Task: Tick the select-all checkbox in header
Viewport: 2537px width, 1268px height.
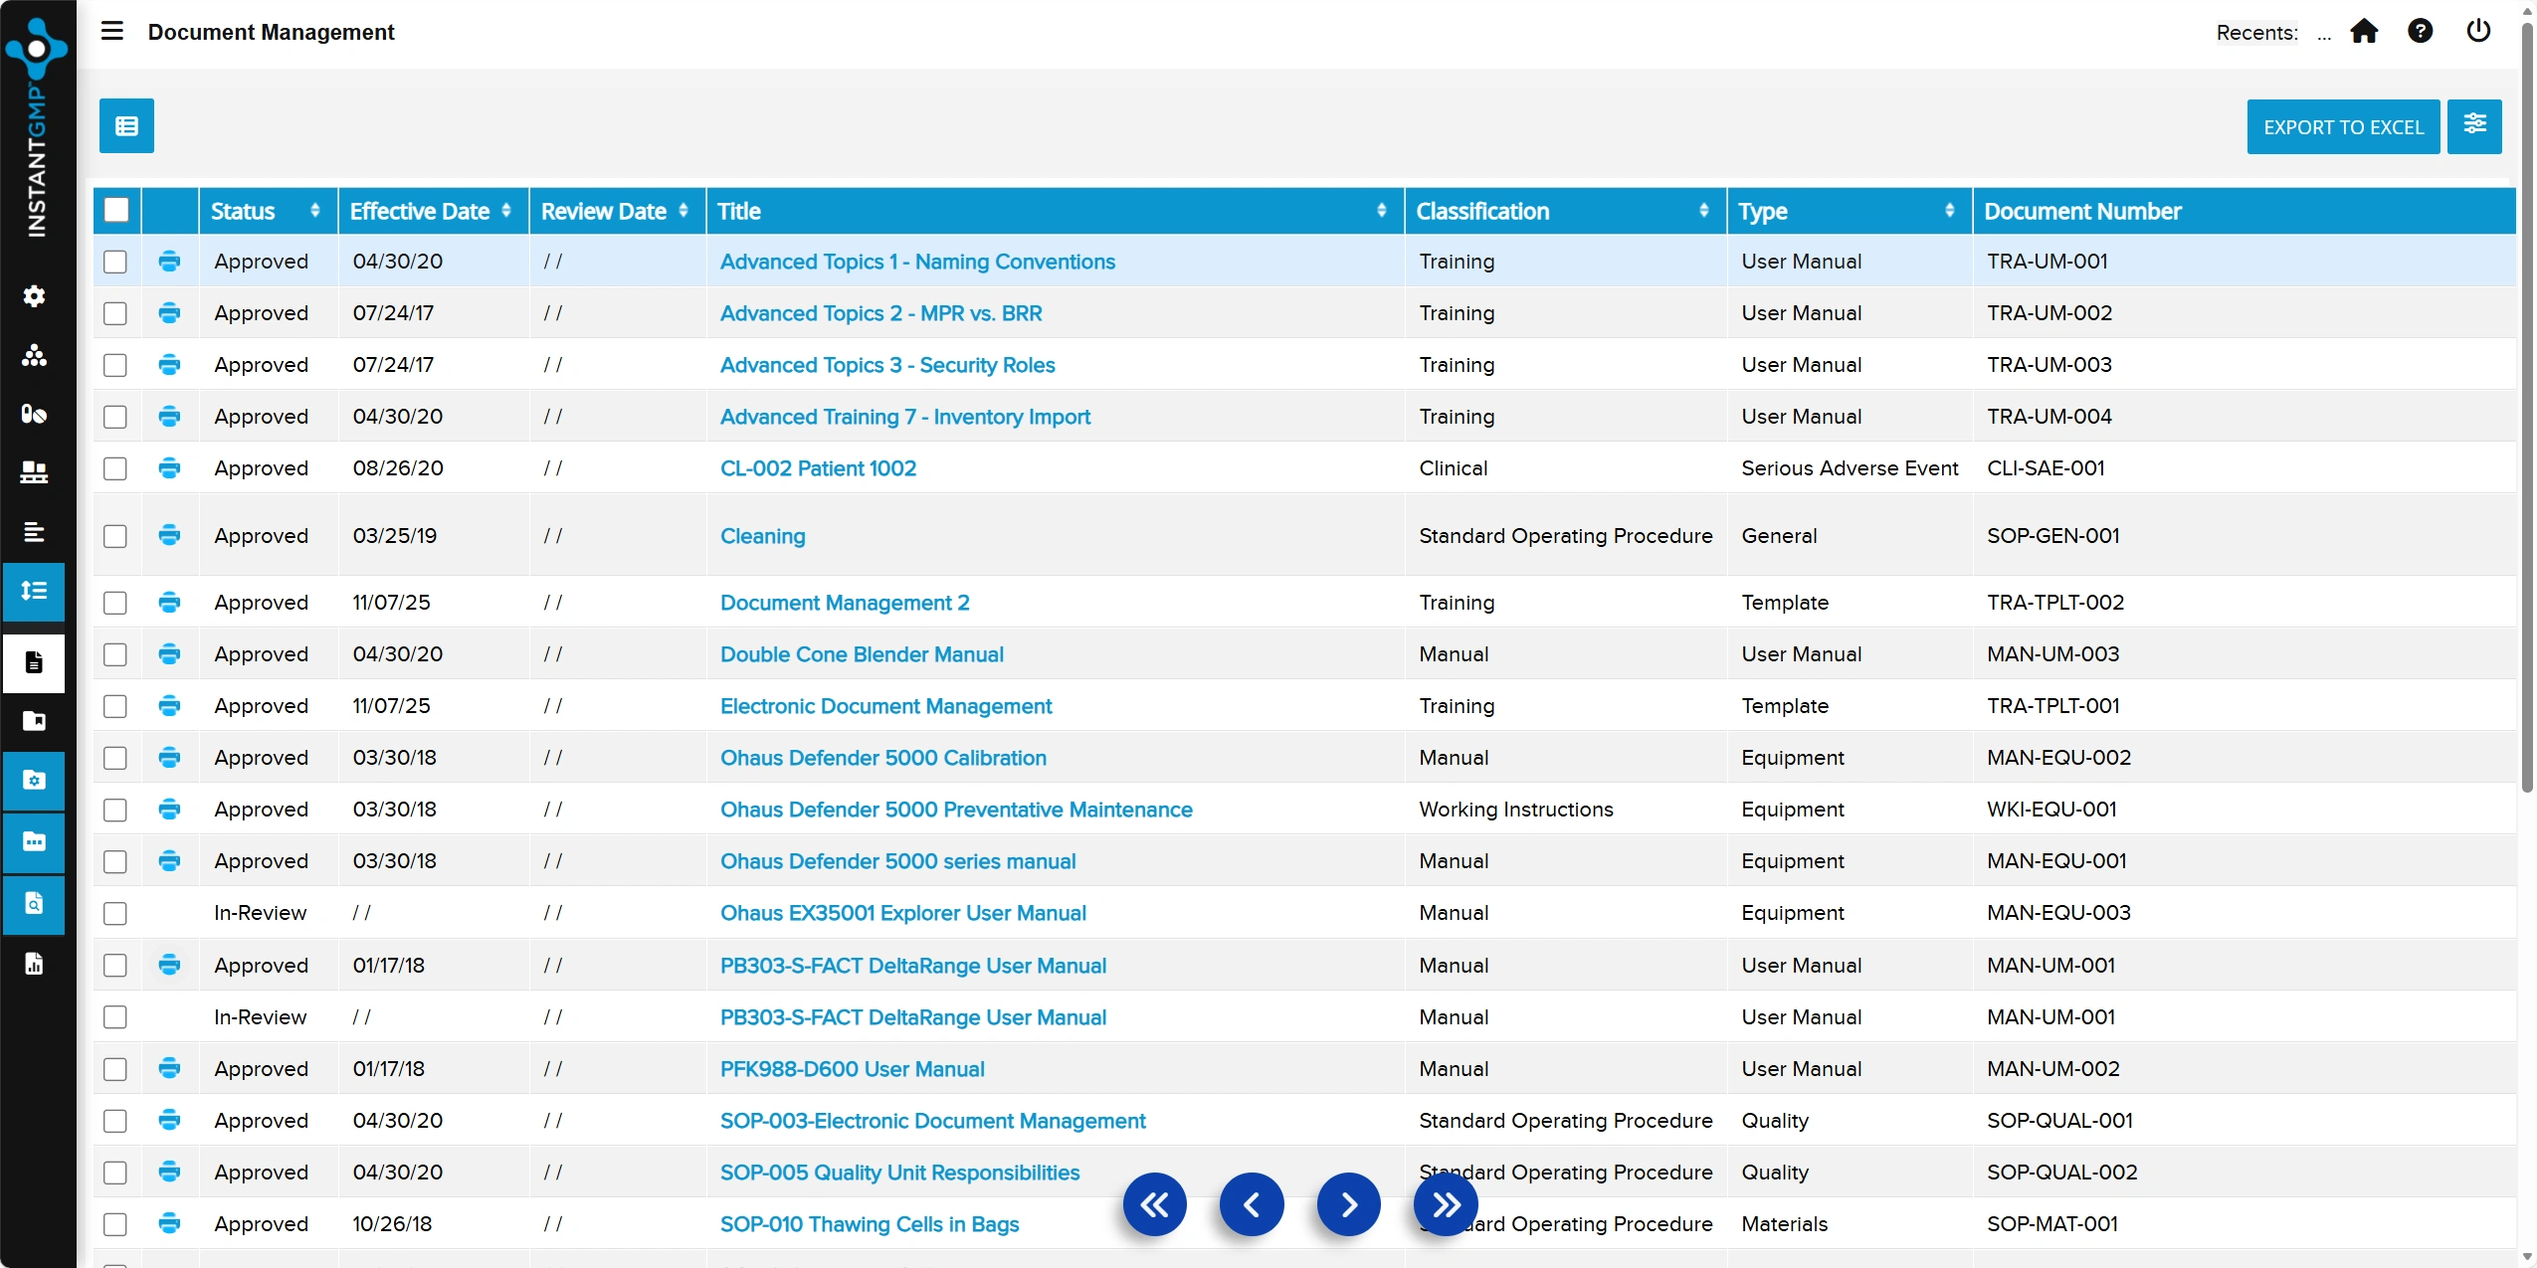Action: pyautogui.click(x=116, y=211)
